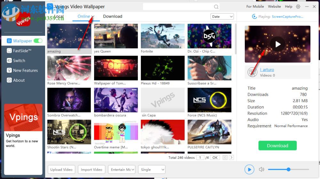Viewport: 320px width, 179px height.
Task: Select the Dr. Ozi - Chip thumbnail
Action: click(x=209, y=36)
